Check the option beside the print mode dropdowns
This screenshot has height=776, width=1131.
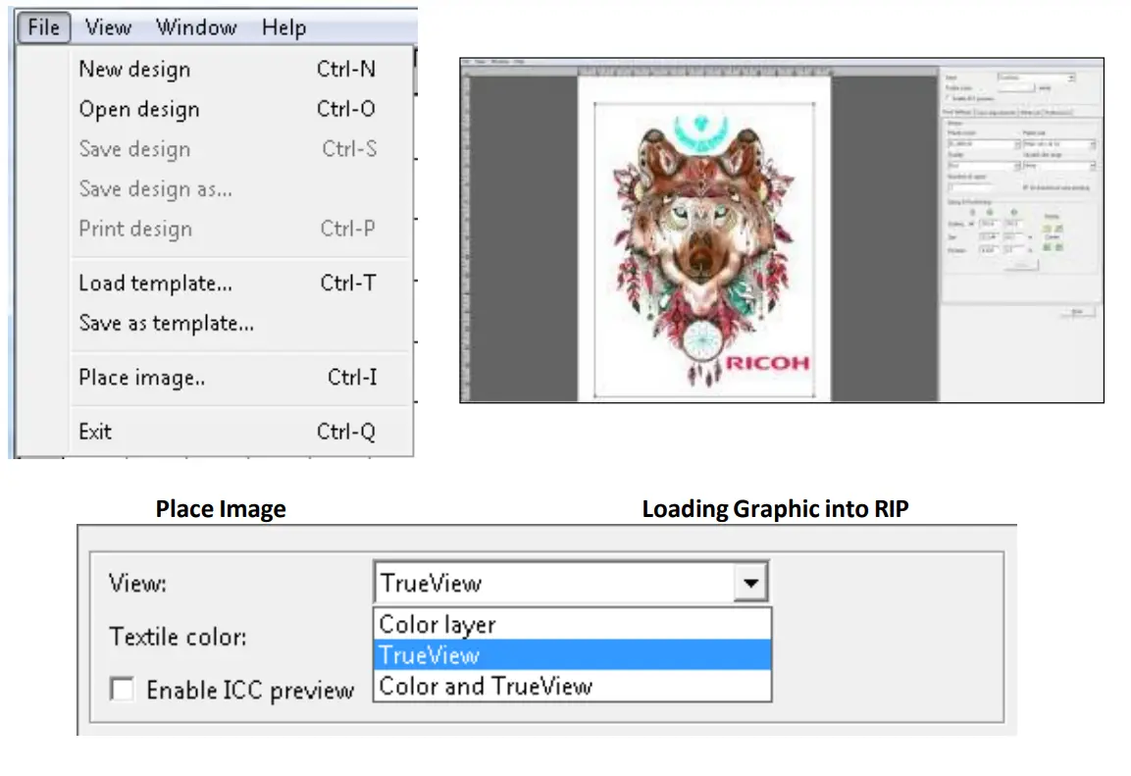(1023, 187)
